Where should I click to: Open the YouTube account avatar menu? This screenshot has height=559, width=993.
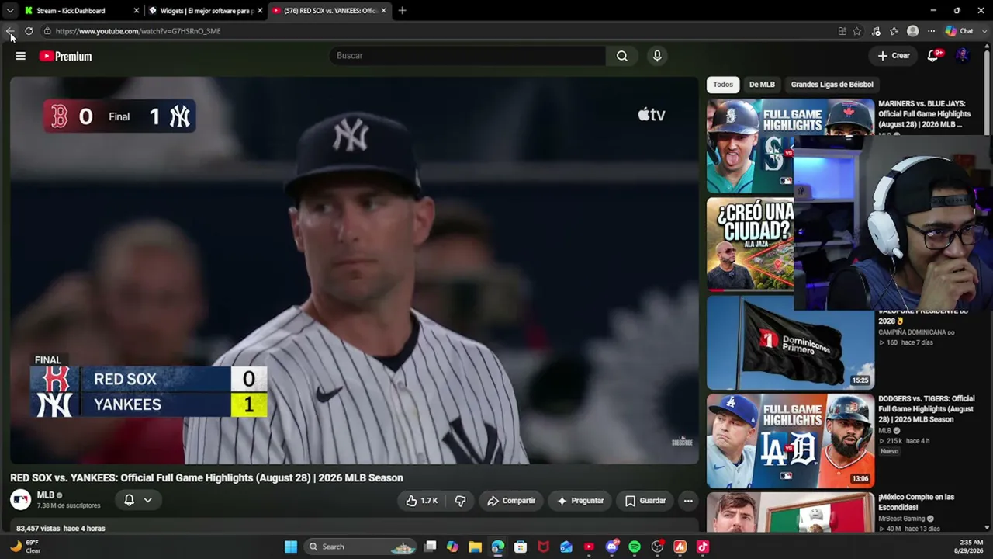point(963,56)
